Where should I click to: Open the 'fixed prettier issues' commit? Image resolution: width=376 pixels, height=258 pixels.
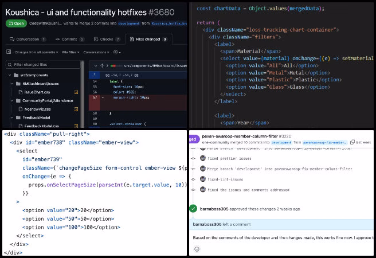229,158
